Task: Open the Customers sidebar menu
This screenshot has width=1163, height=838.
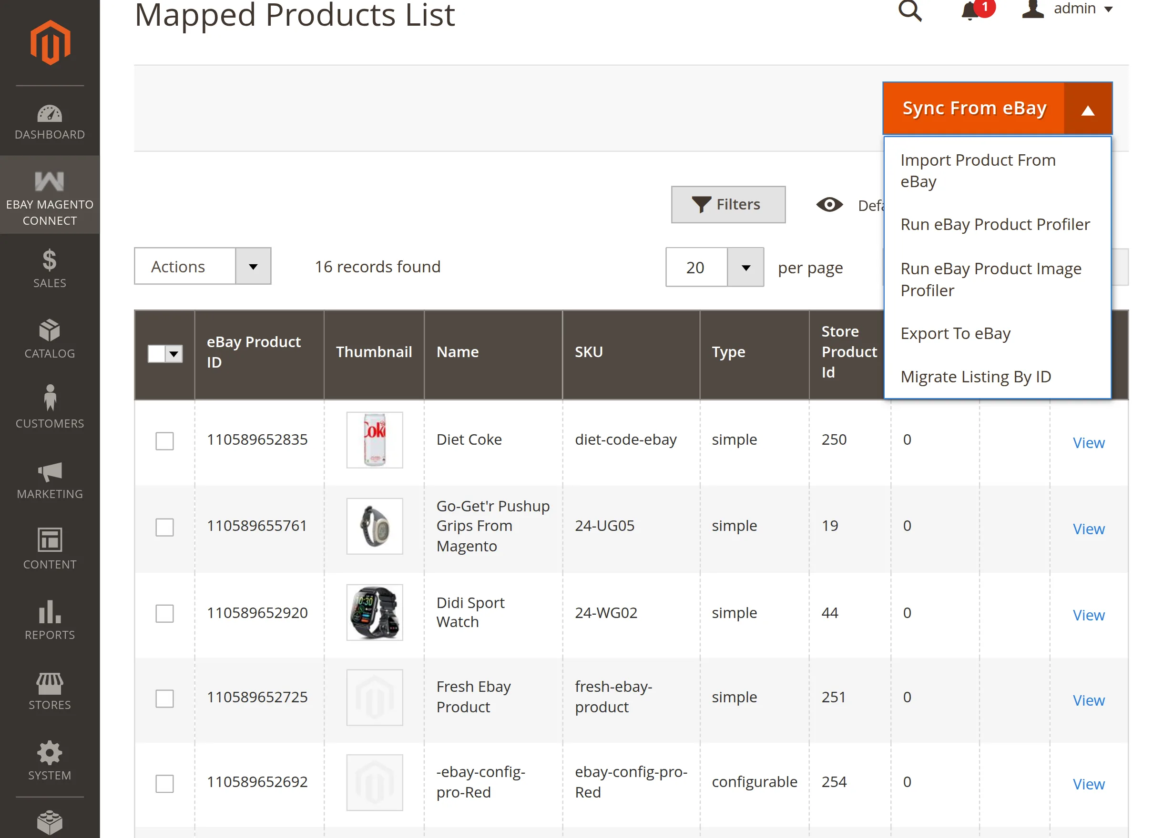Action: click(x=50, y=407)
